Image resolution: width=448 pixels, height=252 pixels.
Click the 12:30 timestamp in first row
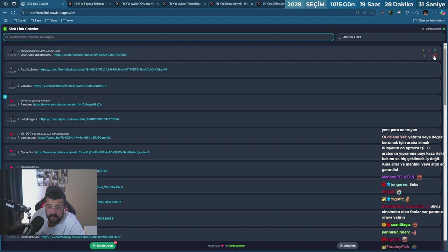(x=13, y=55)
